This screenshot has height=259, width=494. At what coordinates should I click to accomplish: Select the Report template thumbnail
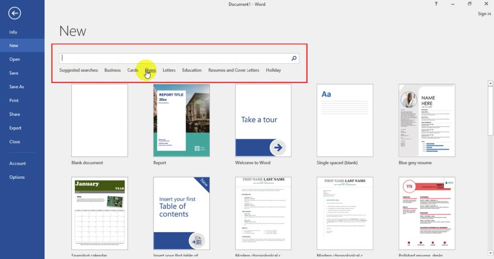[x=182, y=120]
